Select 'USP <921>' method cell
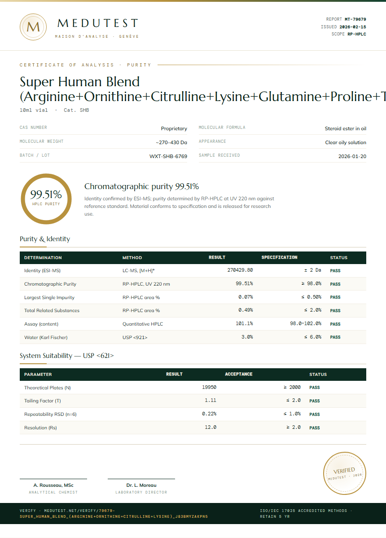Viewport: 386px width, 538px height. [135, 338]
